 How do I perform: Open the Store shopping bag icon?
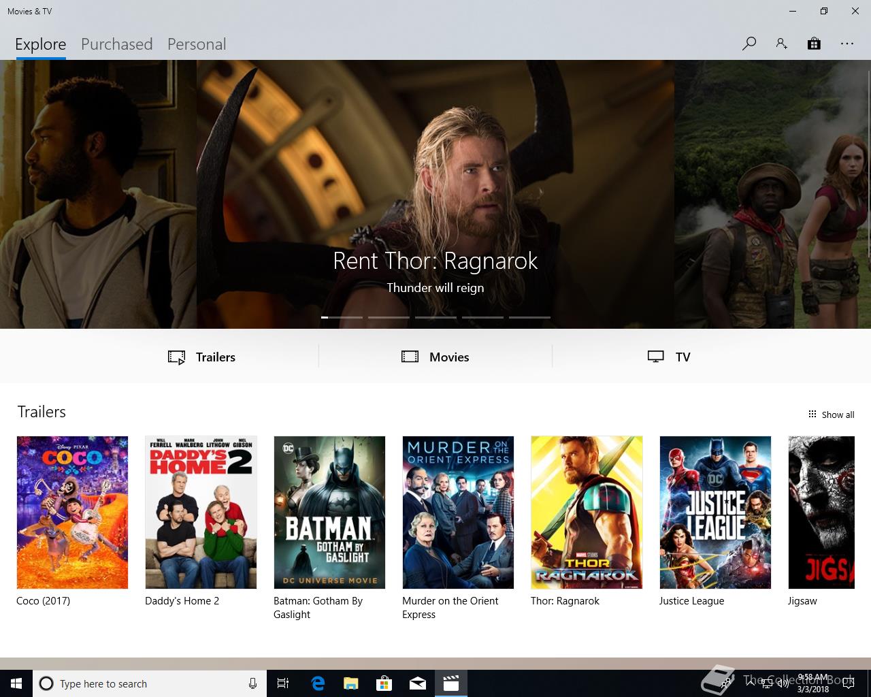click(x=814, y=44)
